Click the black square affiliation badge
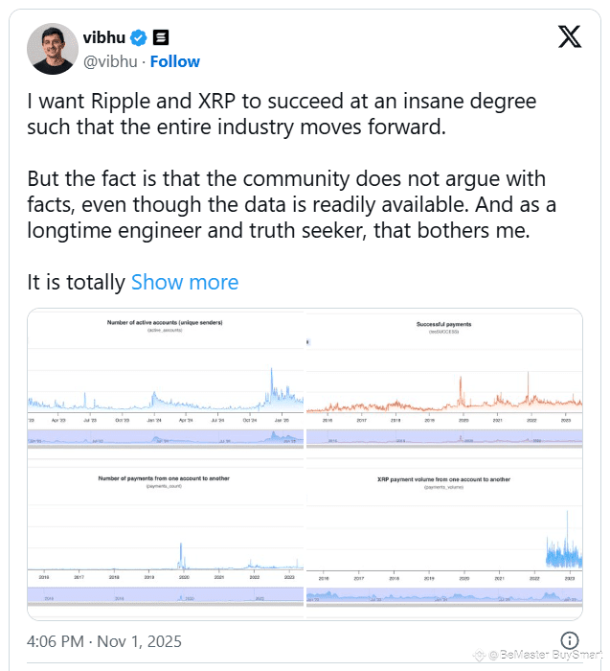The height and width of the screenshot is (671, 610). [x=161, y=38]
